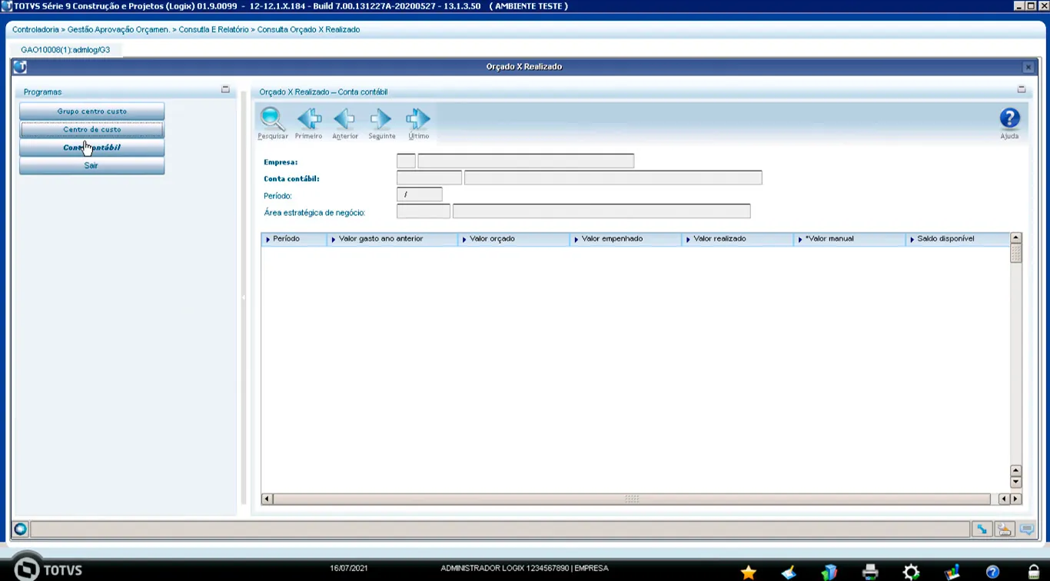Select Centro de custo program
This screenshot has height=581, width=1050.
pyautogui.click(x=91, y=130)
